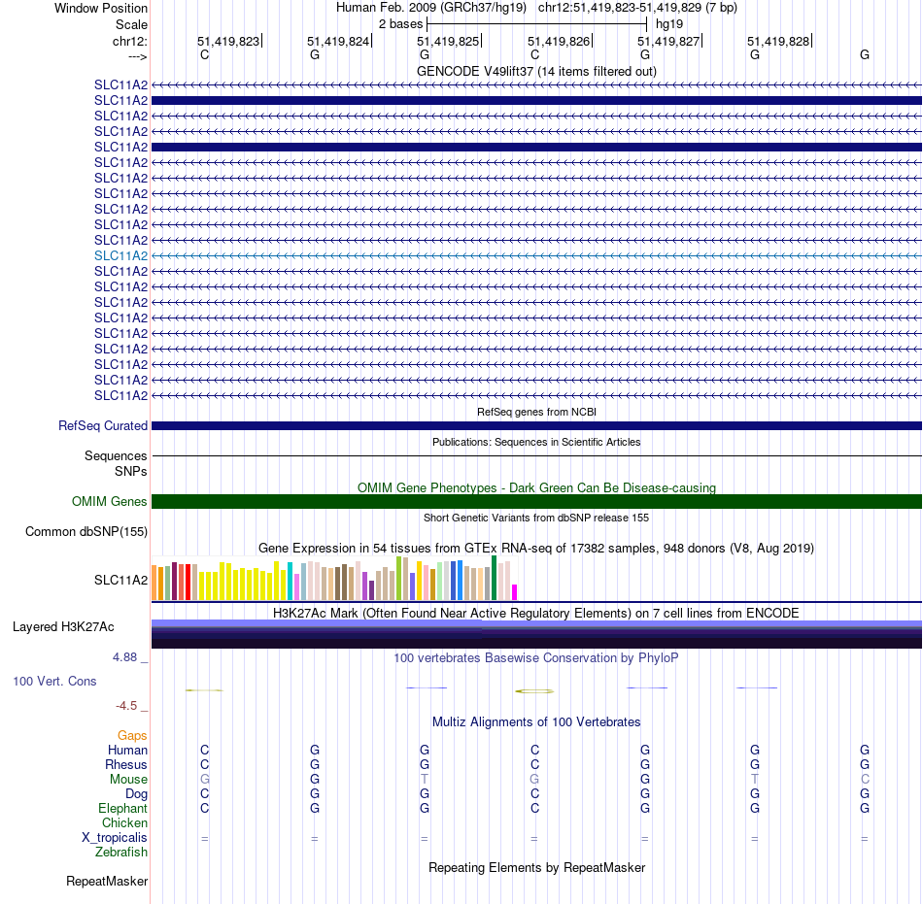
Task: Click the chr12: ruler label
Action: [129, 41]
